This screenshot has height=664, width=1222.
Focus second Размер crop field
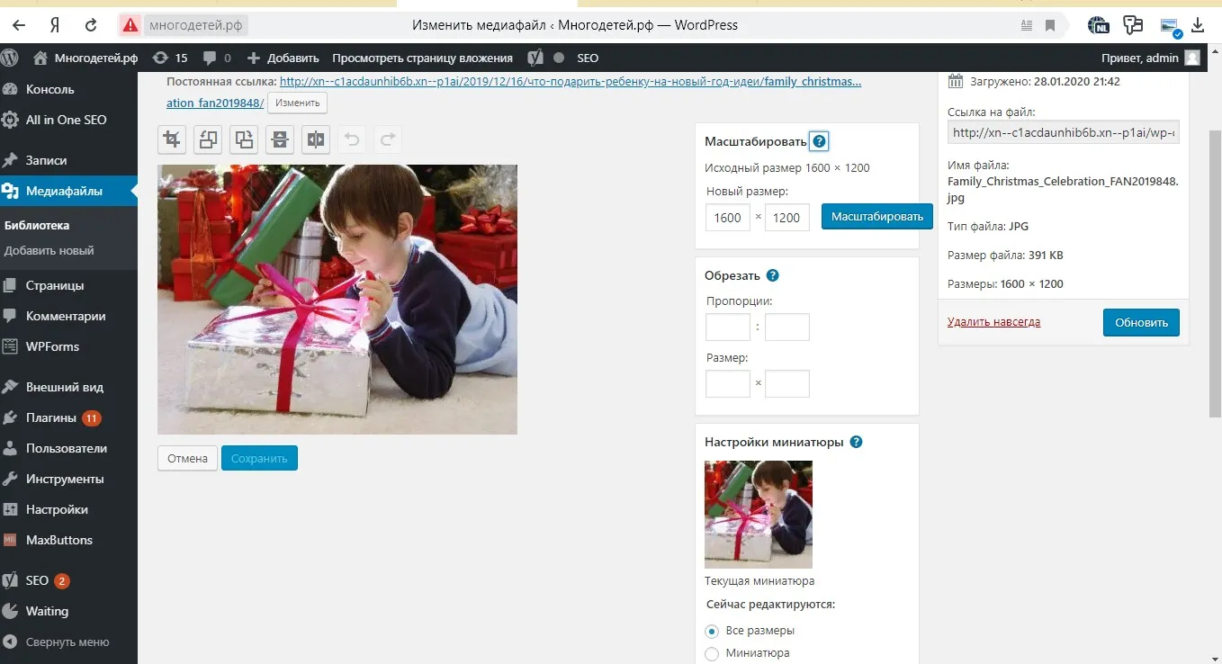pos(787,383)
